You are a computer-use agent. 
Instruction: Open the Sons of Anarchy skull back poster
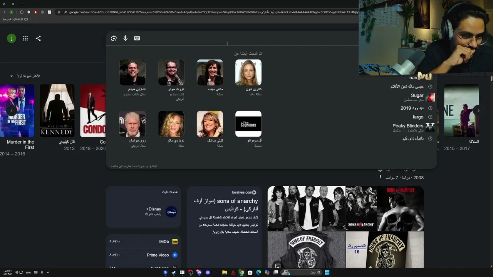pos(400,209)
